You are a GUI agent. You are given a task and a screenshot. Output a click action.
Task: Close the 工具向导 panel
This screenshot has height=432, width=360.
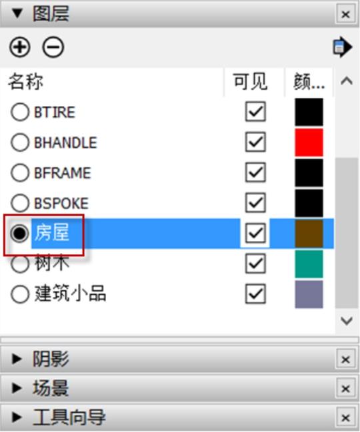coord(345,417)
